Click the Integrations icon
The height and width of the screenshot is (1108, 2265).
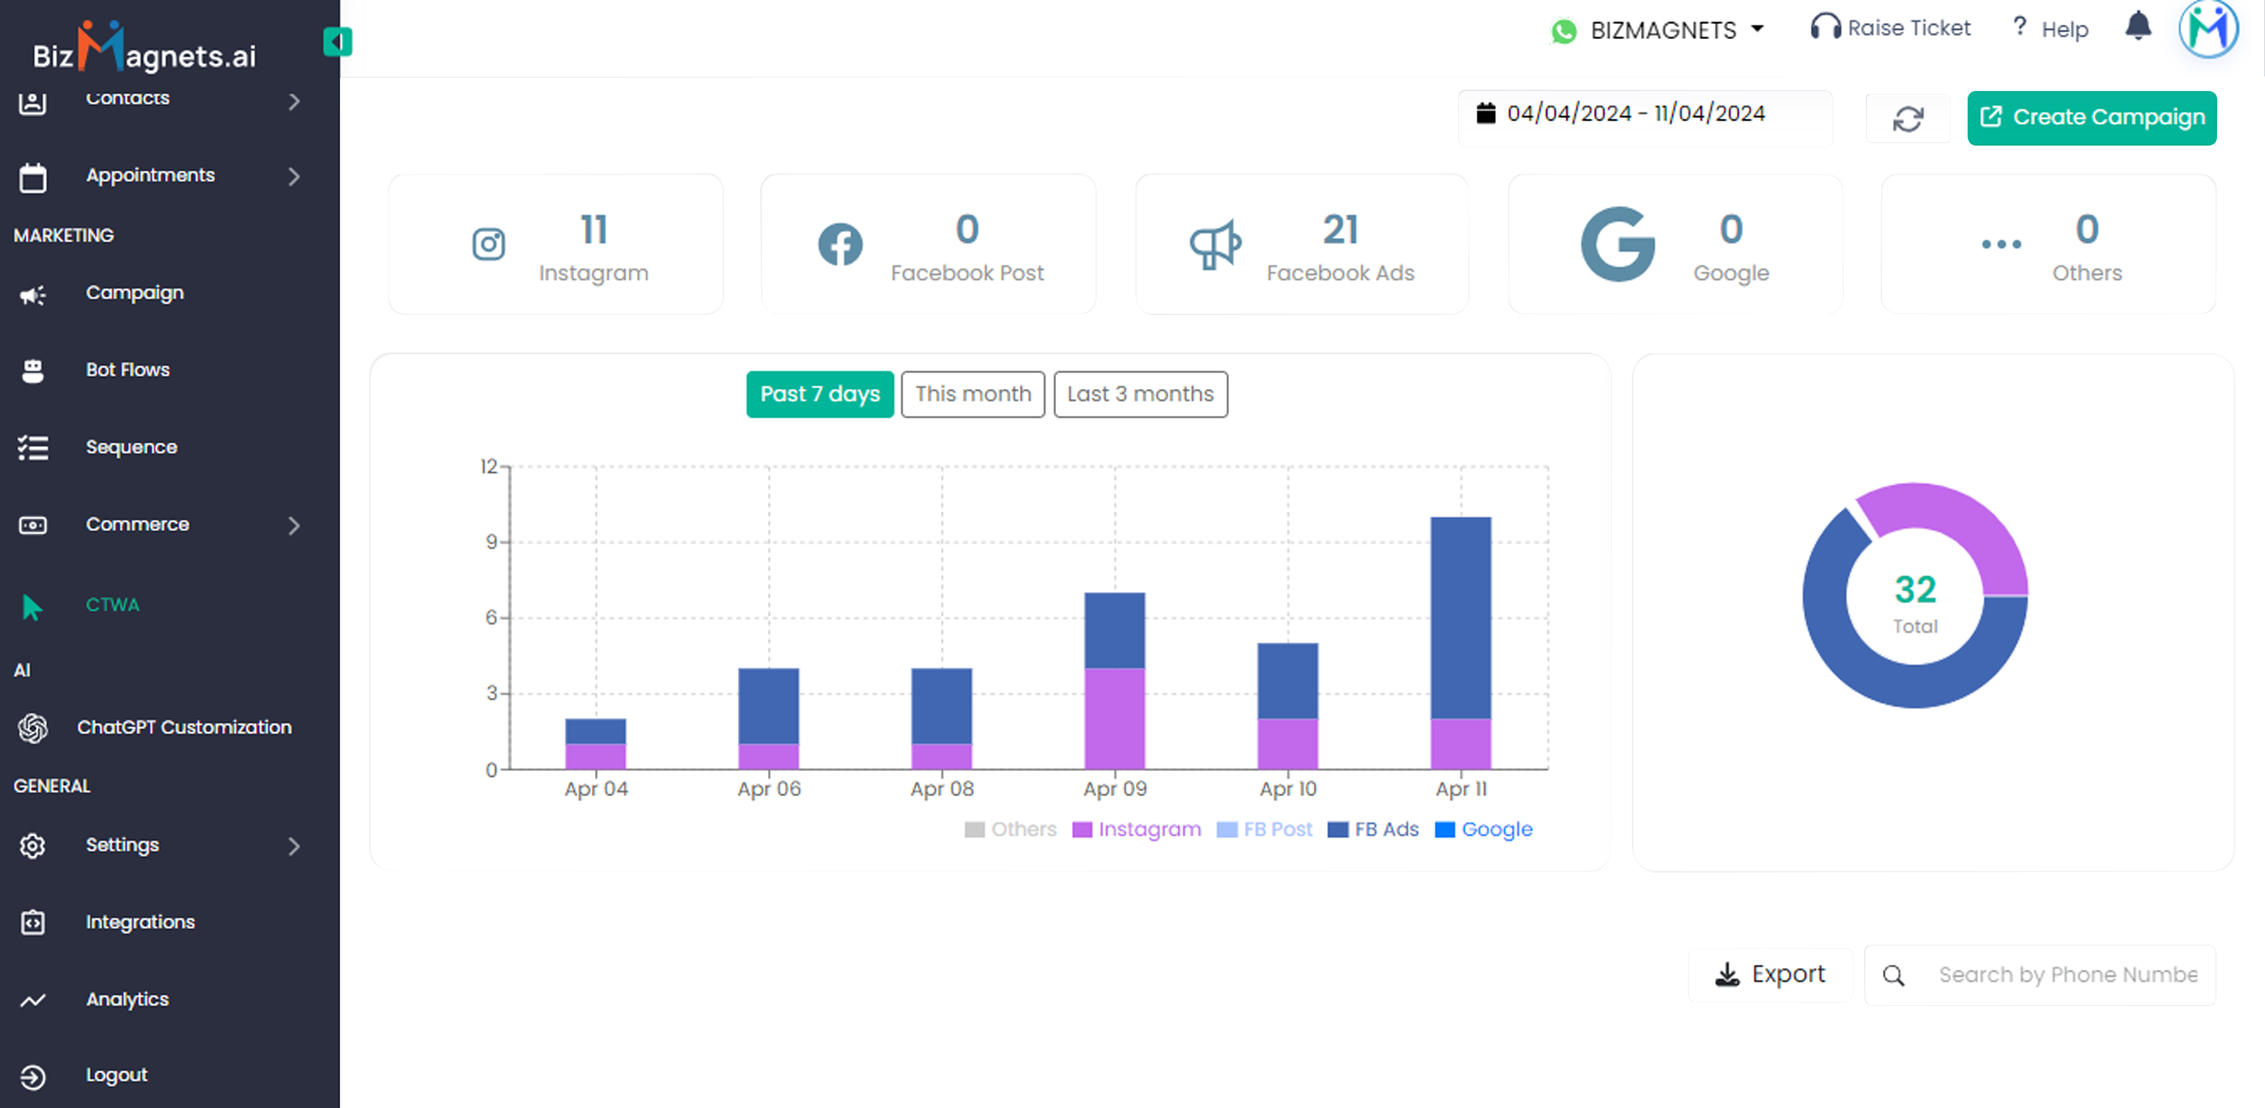[x=32, y=923]
